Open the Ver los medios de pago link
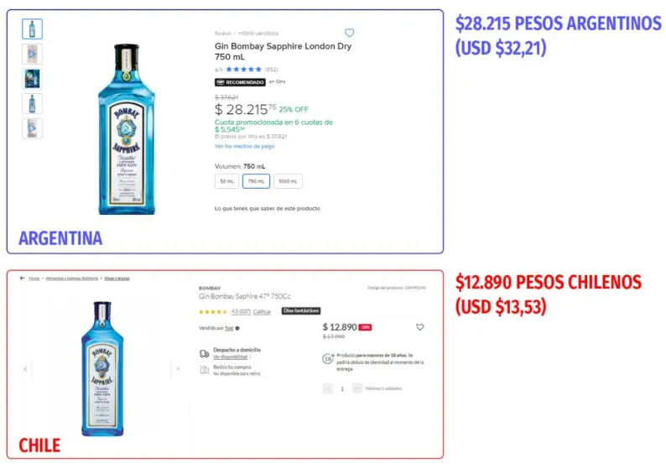 pyautogui.click(x=244, y=146)
